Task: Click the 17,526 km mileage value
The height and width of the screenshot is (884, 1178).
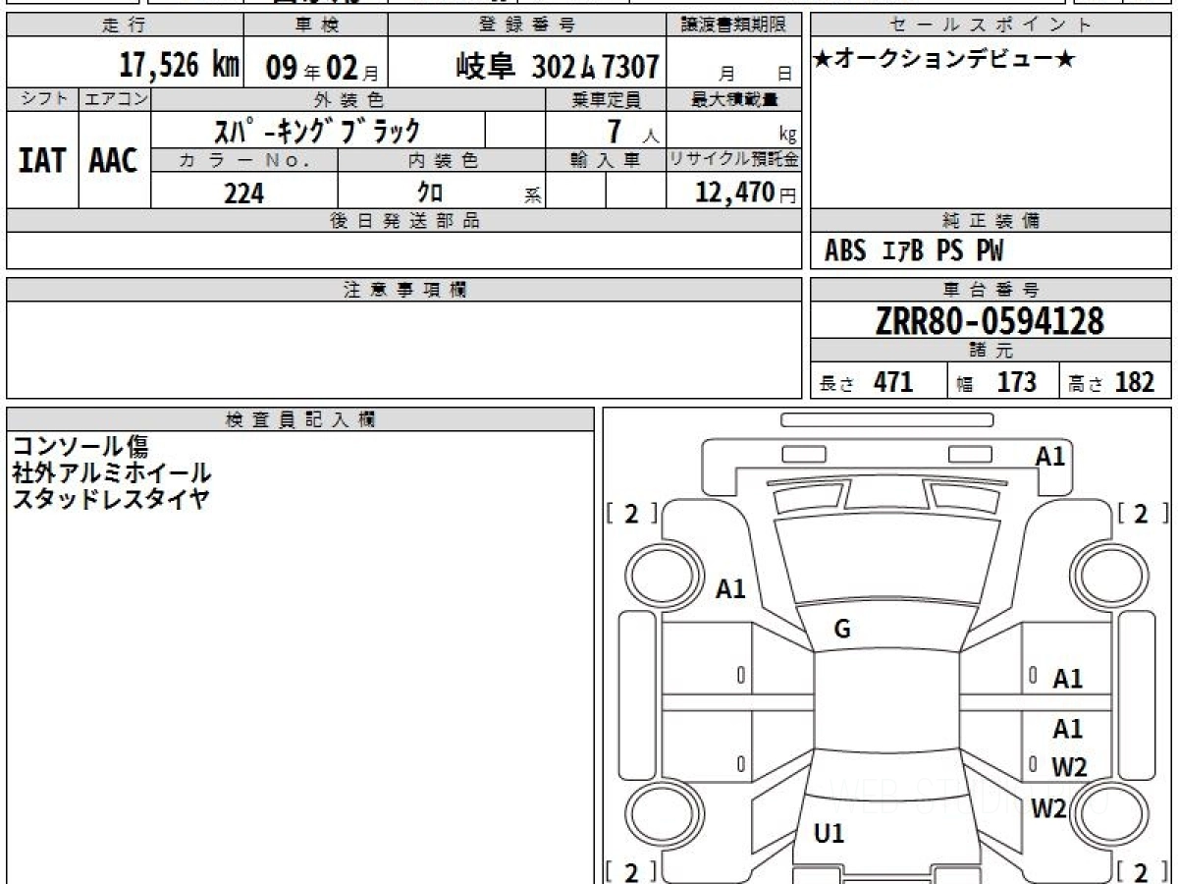Action: (179, 66)
